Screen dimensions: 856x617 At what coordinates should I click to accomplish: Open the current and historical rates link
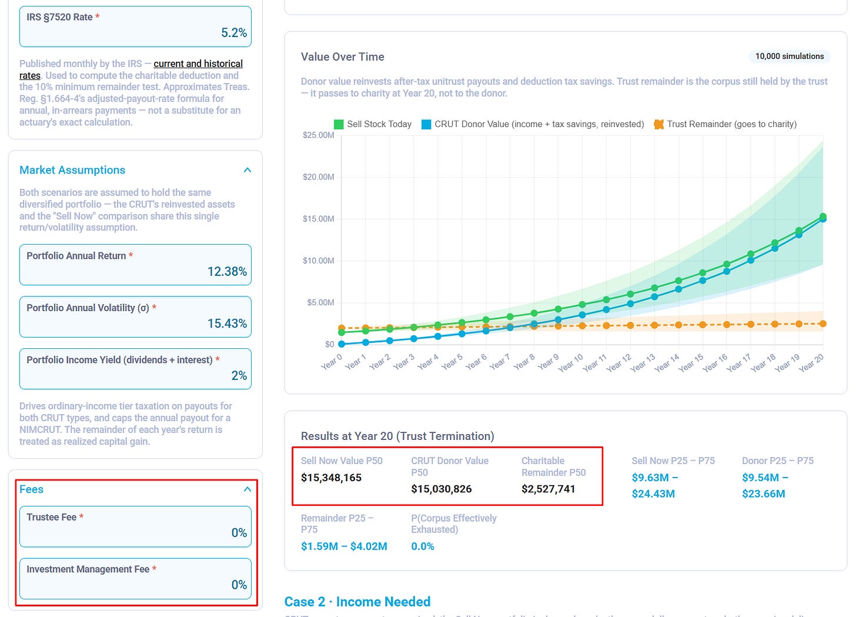tap(131, 69)
